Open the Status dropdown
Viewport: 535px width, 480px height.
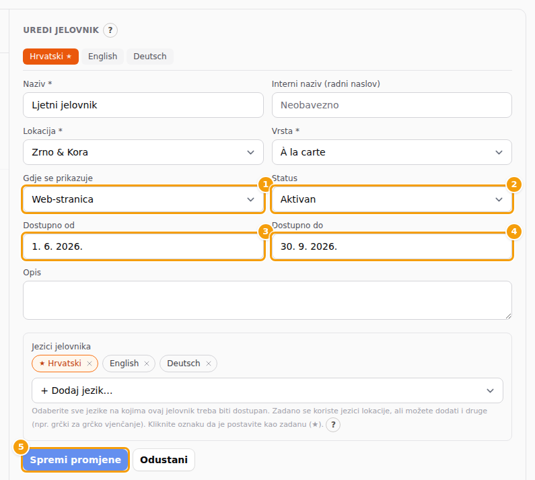pyautogui.click(x=392, y=199)
